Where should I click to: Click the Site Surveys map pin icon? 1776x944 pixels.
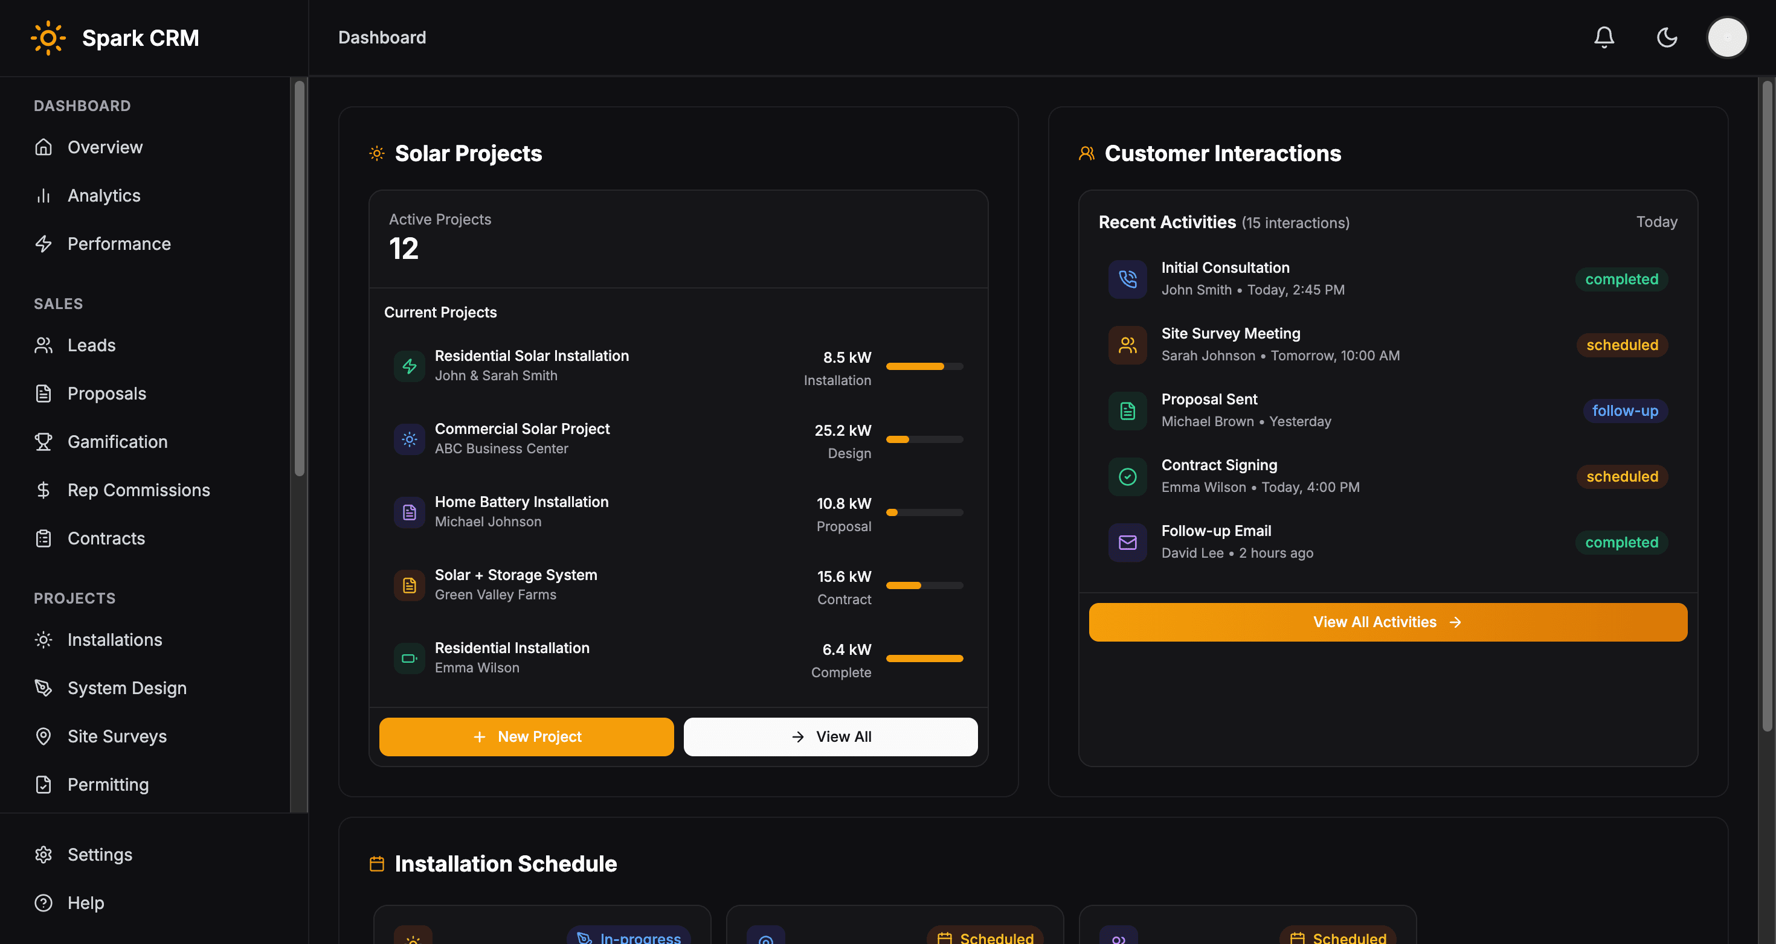pos(43,736)
